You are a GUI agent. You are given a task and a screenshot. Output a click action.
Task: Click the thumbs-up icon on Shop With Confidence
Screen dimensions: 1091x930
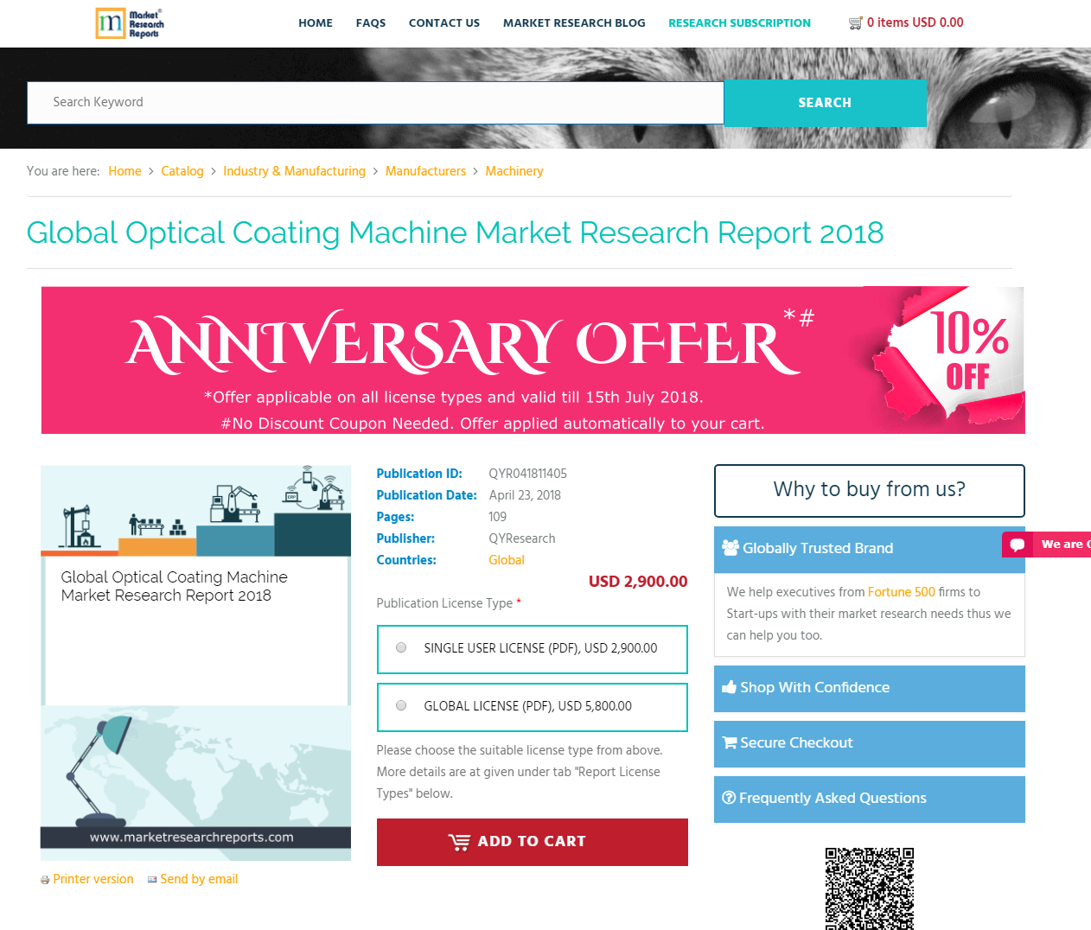point(731,687)
